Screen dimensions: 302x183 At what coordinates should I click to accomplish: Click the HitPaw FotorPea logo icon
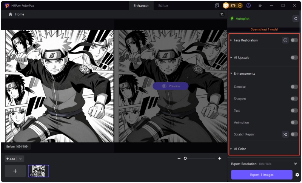coord(7,6)
